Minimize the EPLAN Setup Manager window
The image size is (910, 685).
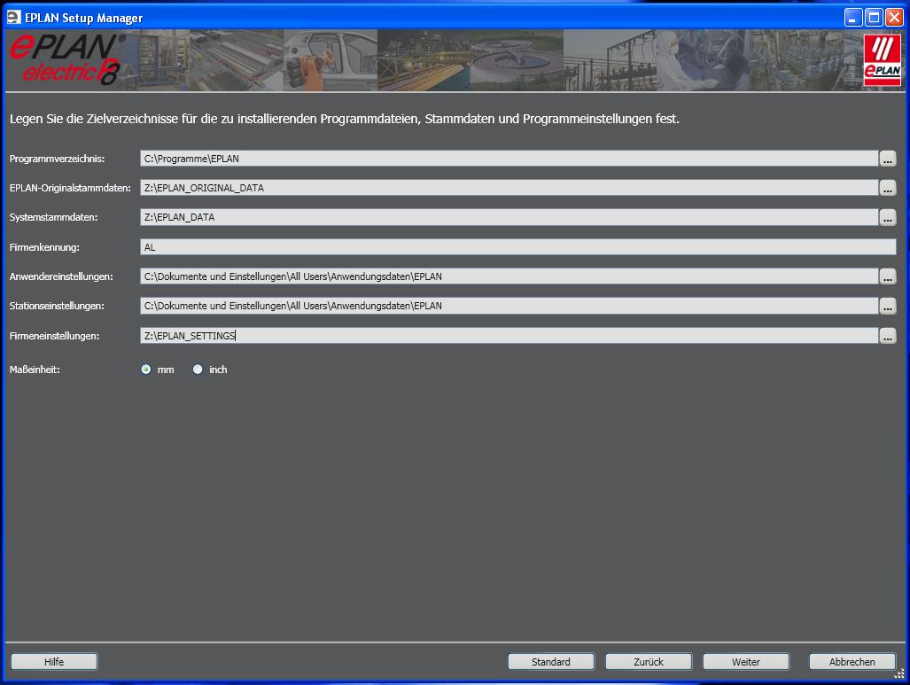(852, 18)
